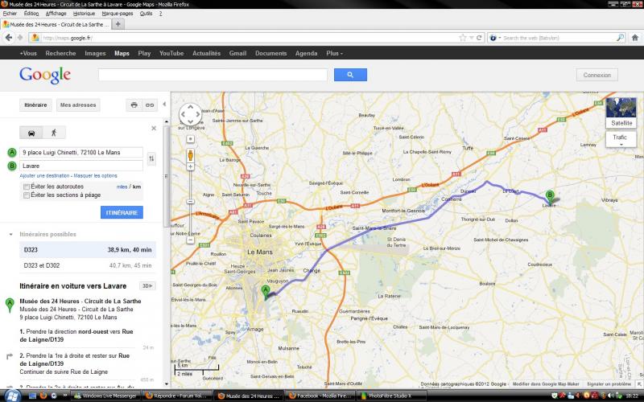Zoom out with the minus button
Image resolution: width=644 pixels, height=402 pixels.
(x=191, y=240)
